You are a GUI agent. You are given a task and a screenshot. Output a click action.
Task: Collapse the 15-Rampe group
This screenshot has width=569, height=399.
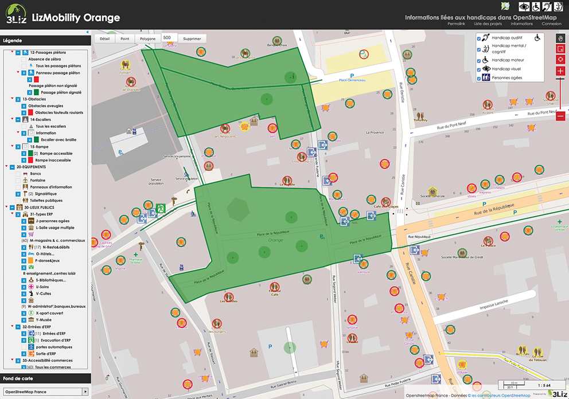pyautogui.click(x=12, y=146)
